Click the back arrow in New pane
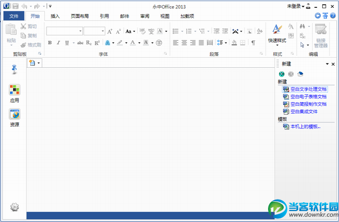339x222 pixels. pos(282,74)
